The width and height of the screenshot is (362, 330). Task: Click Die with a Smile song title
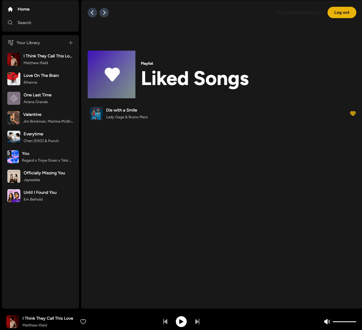click(122, 110)
